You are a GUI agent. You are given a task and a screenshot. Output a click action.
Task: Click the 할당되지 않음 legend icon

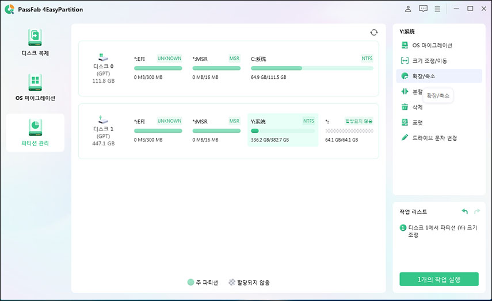[231, 282]
